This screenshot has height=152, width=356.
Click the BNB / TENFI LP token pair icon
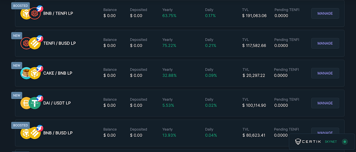pyautogui.click(x=30, y=13)
